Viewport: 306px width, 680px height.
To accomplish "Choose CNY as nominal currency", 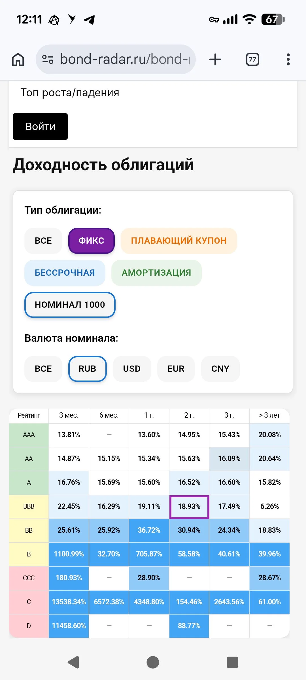I will tap(220, 369).
